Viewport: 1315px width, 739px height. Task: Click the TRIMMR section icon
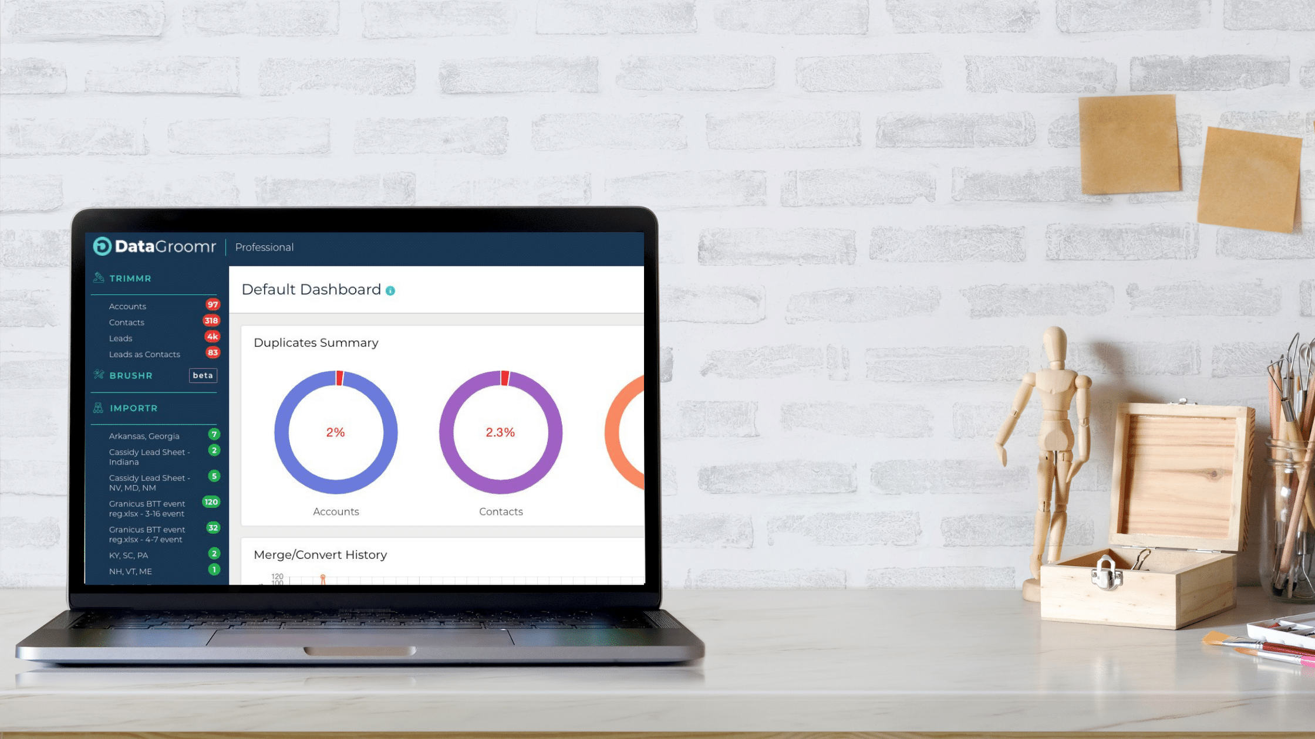(x=99, y=277)
